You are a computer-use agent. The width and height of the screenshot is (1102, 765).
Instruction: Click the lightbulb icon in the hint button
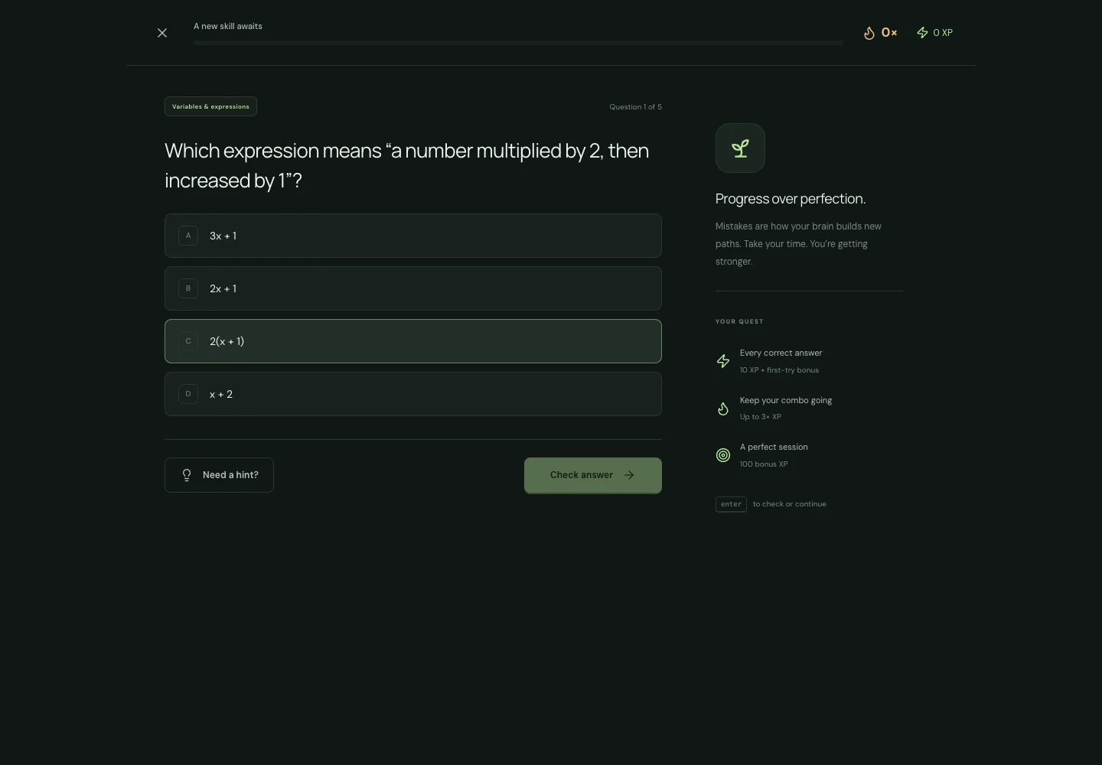tap(187, 475)
